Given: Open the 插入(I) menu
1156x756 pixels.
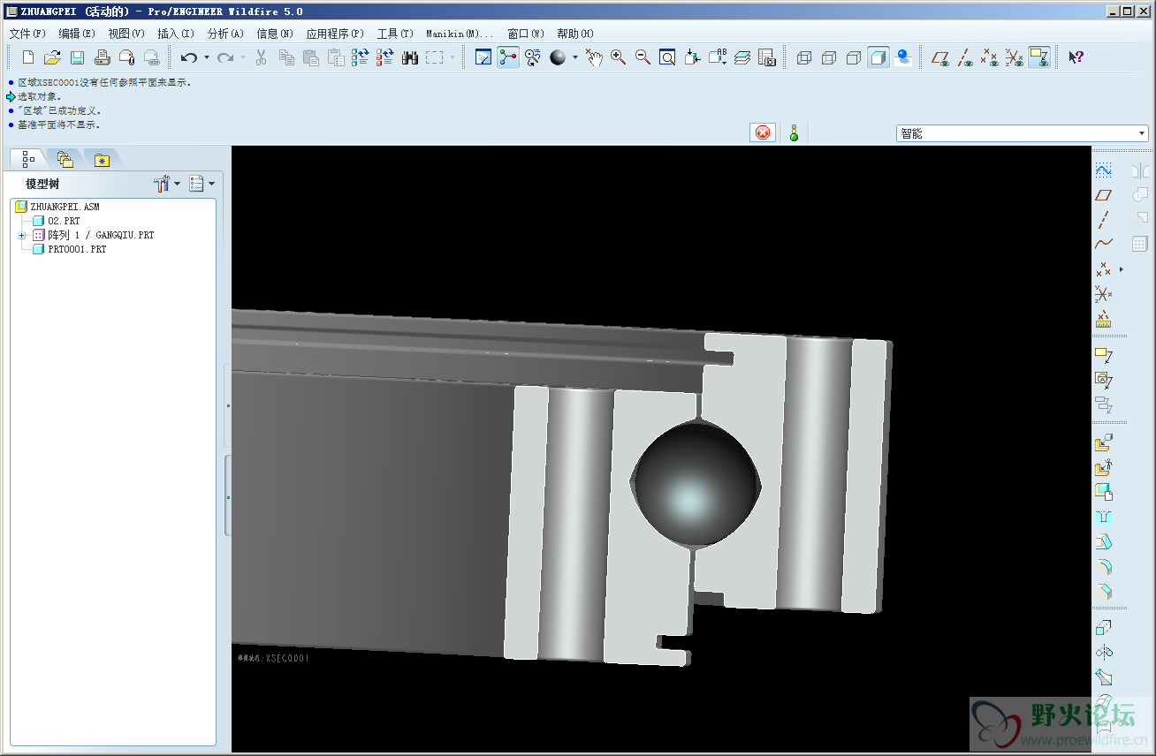Looking at the screenshot, I should coord(176,34).
